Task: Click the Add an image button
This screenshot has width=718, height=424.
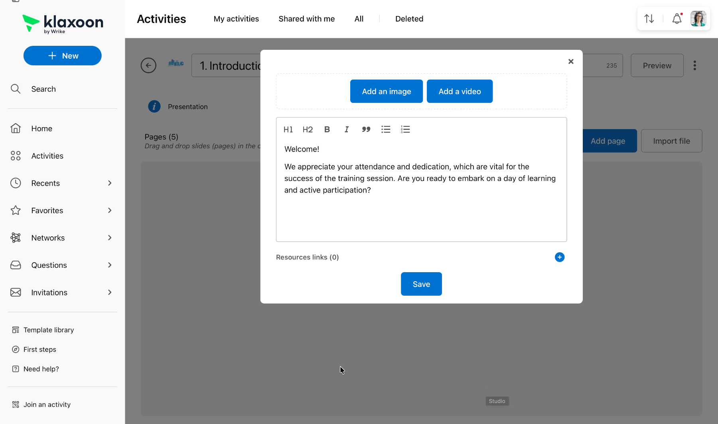Action: coord(387,91)
